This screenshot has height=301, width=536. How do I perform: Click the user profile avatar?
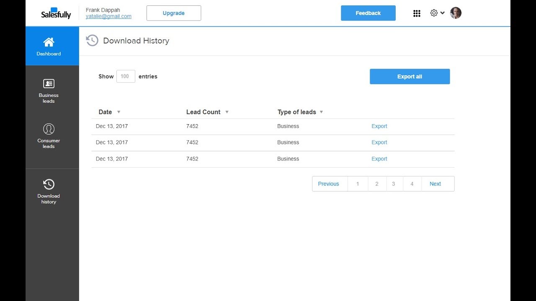point(456,13)
